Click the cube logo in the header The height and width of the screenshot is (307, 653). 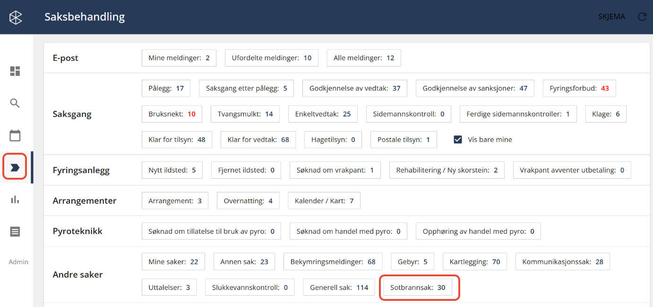coord(16,17)
